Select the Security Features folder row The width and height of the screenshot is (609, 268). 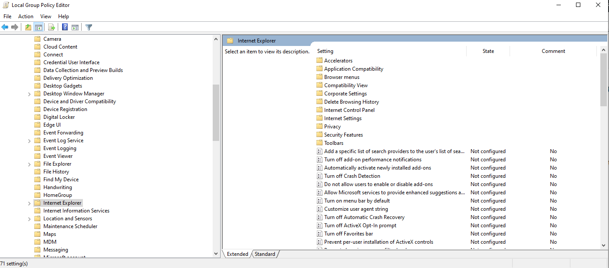coord(343,135)
